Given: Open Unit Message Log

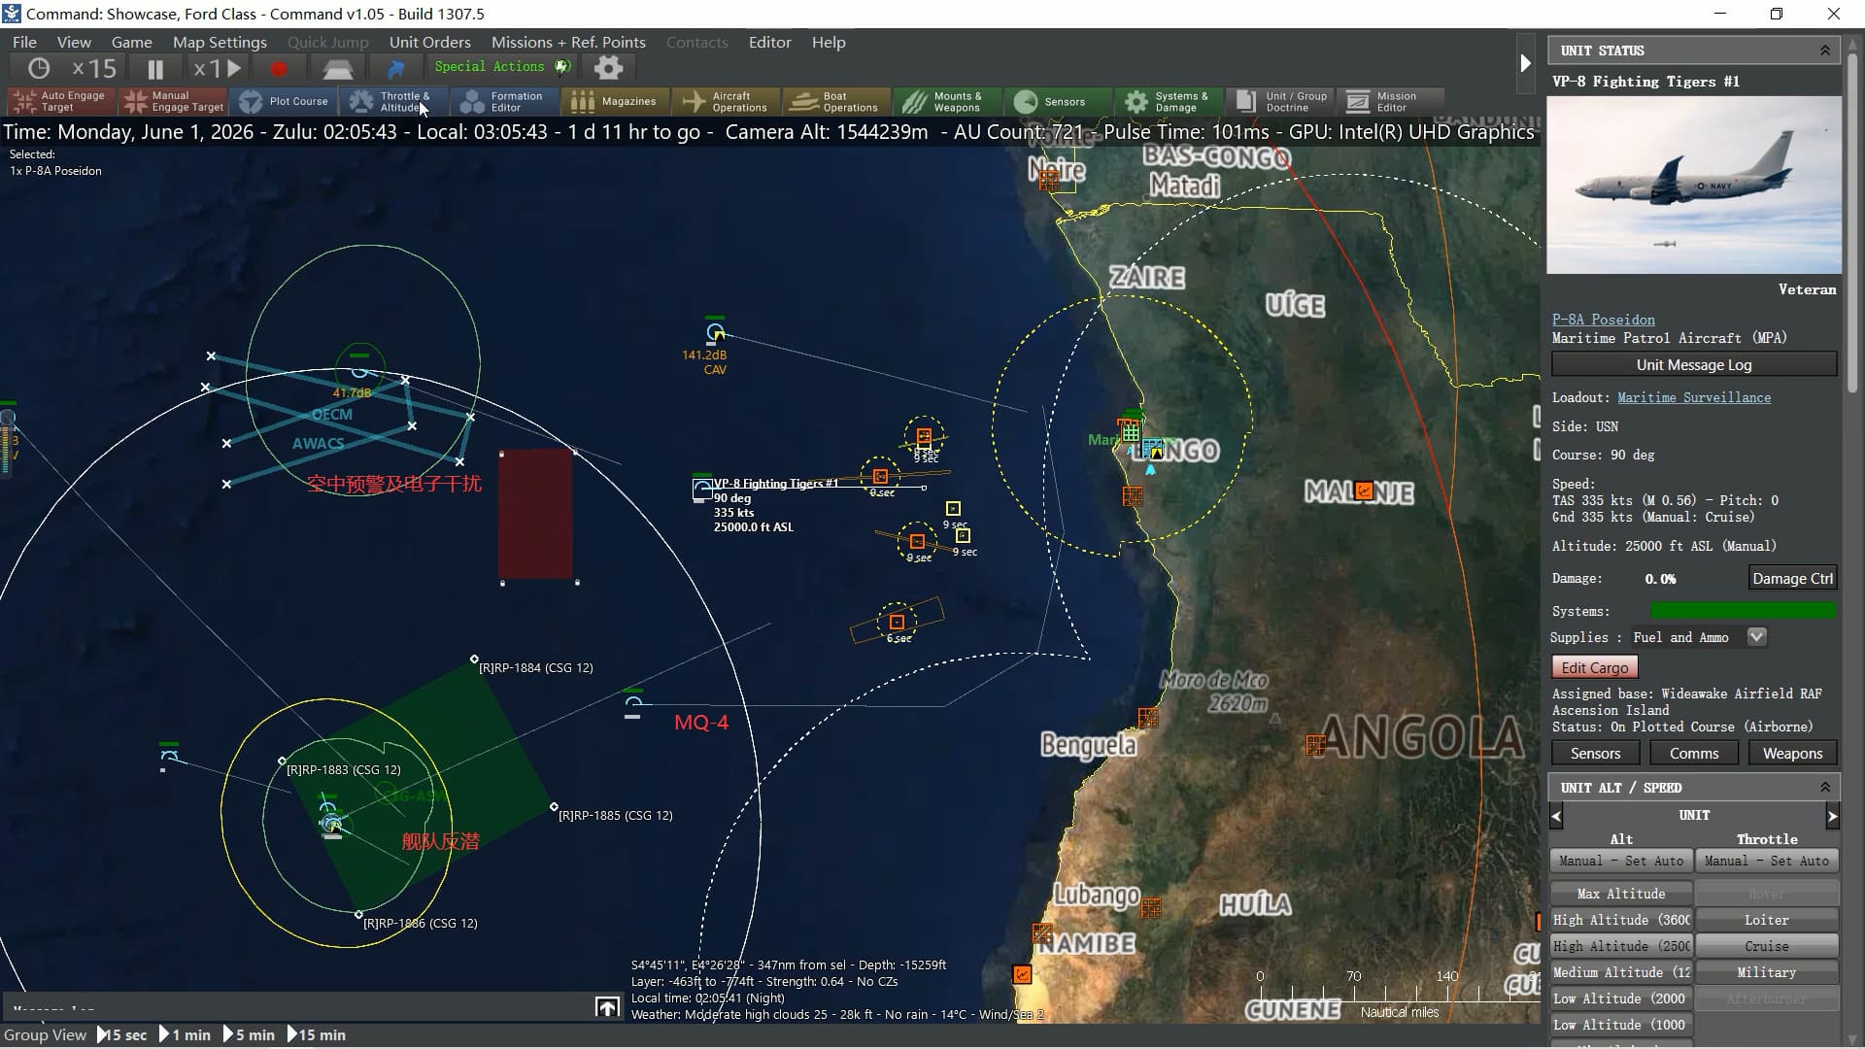Looking at the screenshot, I should point(1693,365).
